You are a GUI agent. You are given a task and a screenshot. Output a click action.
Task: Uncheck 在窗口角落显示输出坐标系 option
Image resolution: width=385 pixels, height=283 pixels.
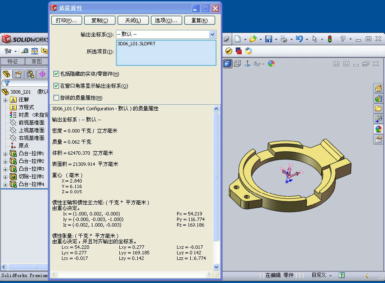56,86
